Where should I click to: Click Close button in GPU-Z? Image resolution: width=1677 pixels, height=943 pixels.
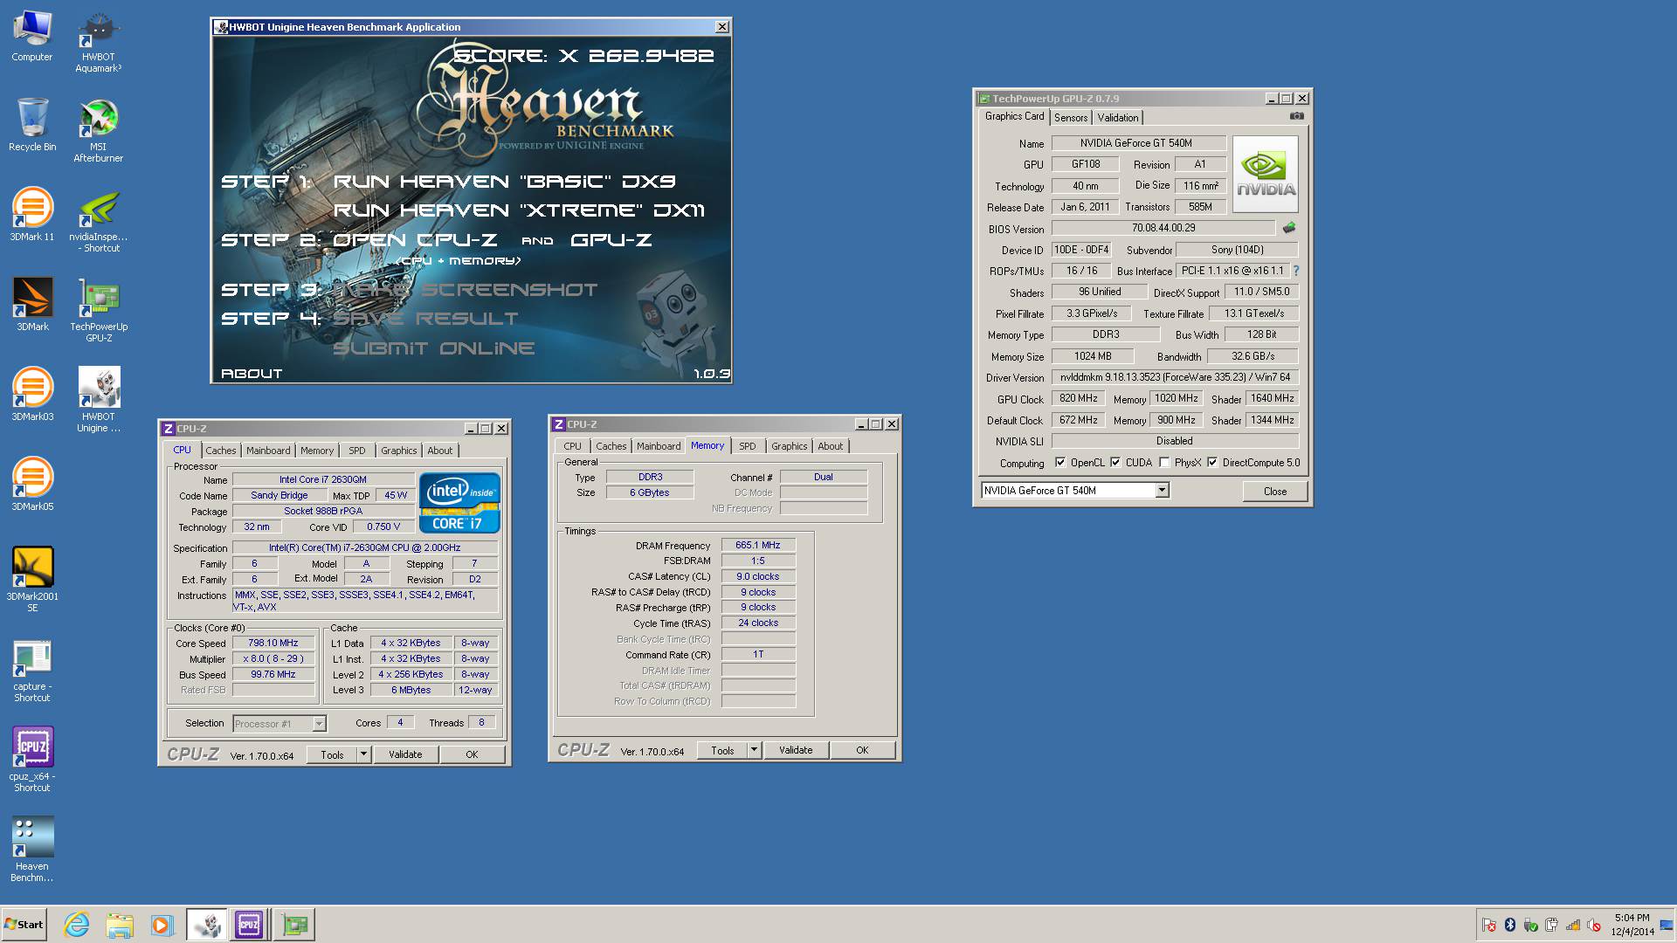tap(1275, 492)
